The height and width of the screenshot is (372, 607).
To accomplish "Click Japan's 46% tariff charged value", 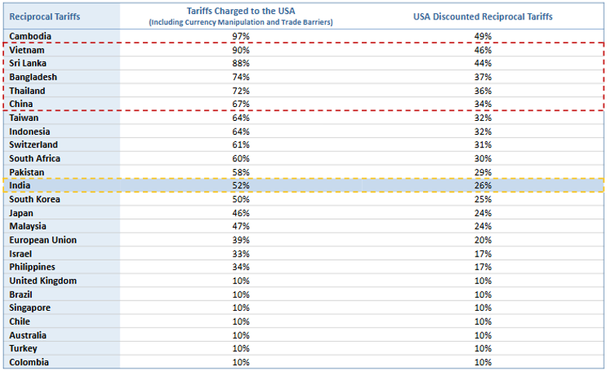I will (241, 213).
